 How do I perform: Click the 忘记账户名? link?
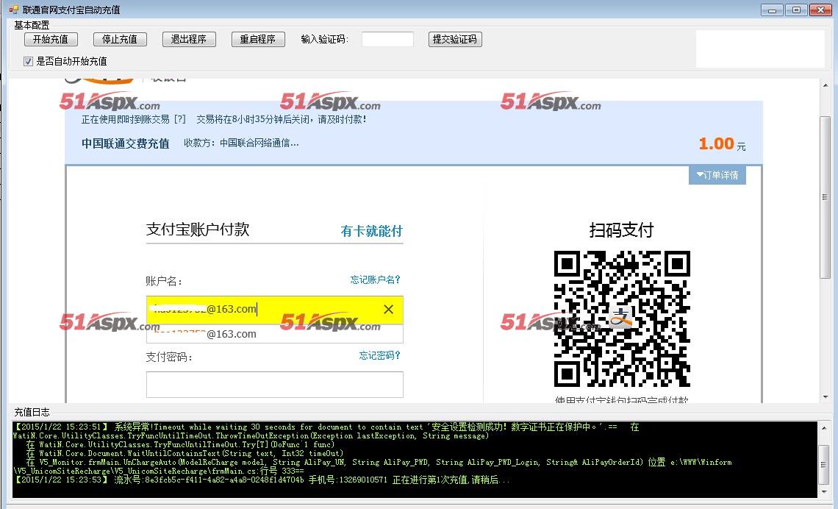(x=375, y=280)
